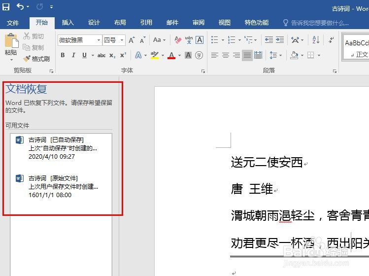Apply numbered list
This screenshot has height=276, width=369.
(x=232, y=40)
